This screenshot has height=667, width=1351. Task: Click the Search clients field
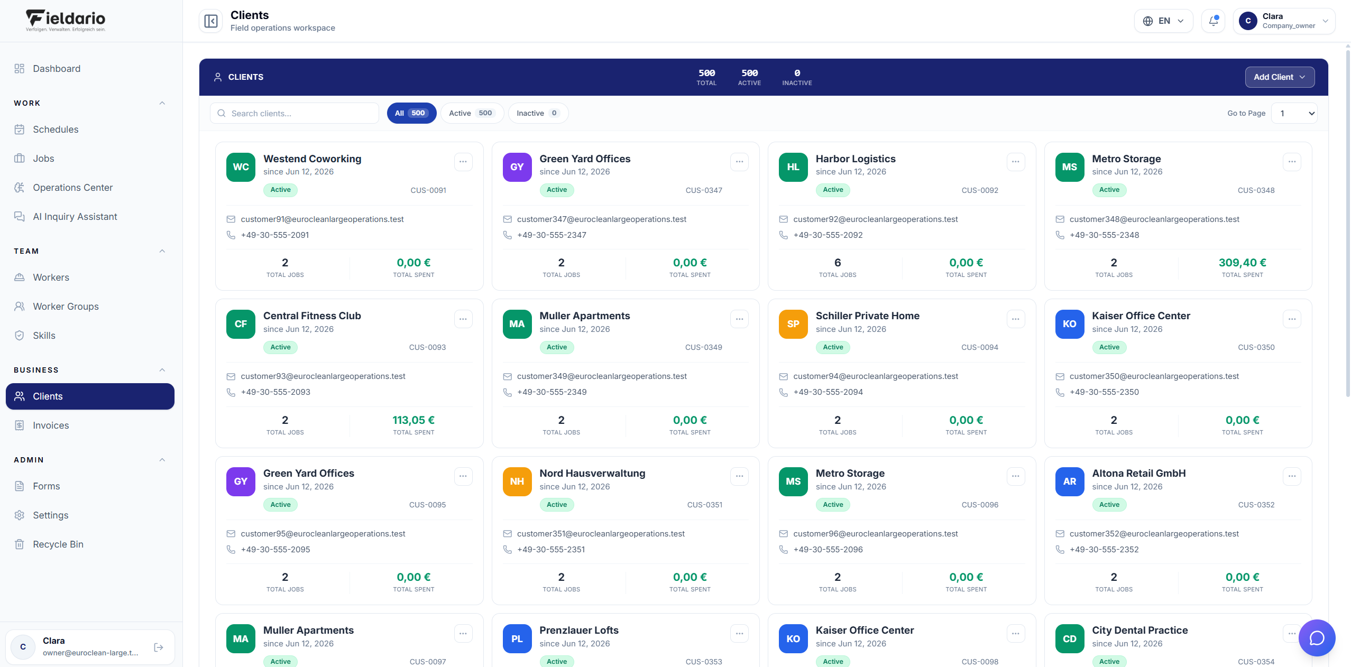click(x=295, y=113)
